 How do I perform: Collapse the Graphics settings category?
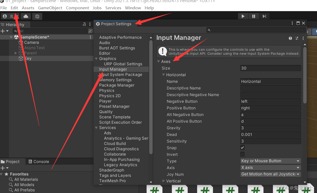click(96, 59)
